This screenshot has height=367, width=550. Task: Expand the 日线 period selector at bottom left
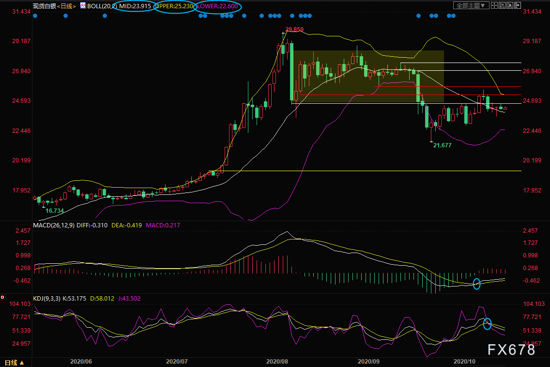point(14,362)
